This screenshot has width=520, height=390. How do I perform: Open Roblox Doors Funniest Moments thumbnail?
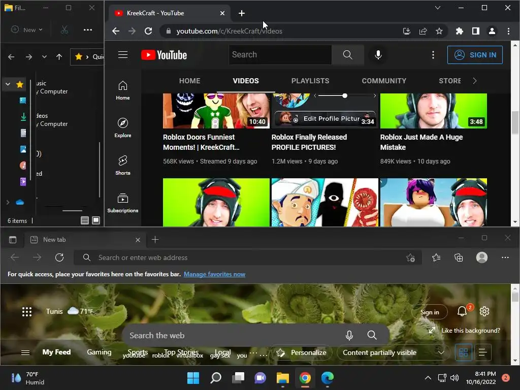point(216,111)
